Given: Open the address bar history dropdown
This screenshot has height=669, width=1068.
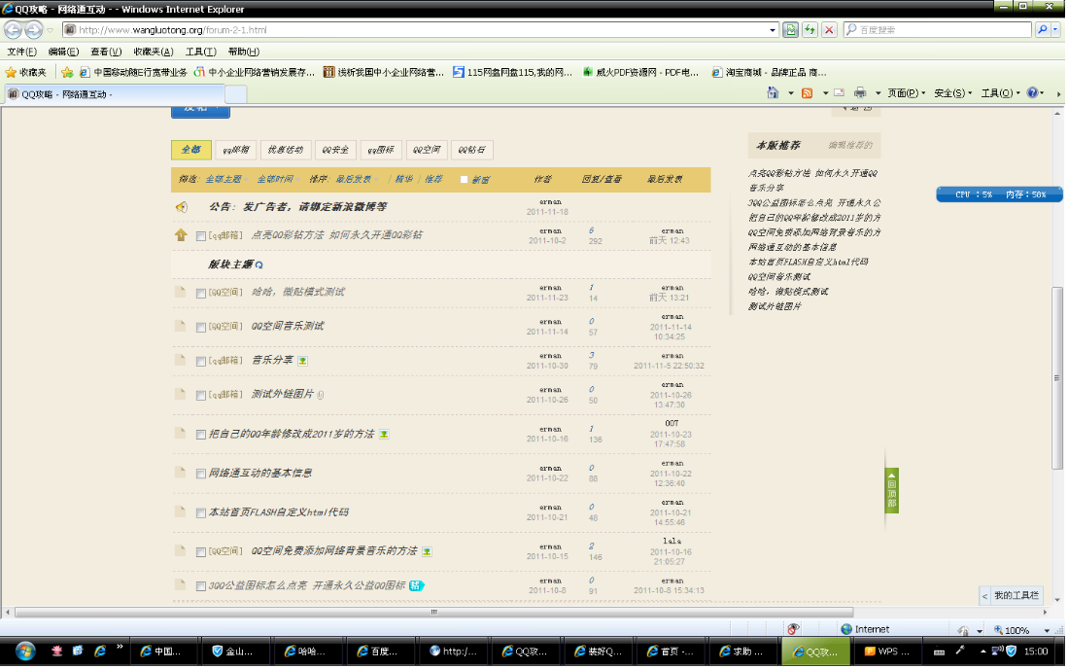Looking at the screenshot, I should point(773,30).
